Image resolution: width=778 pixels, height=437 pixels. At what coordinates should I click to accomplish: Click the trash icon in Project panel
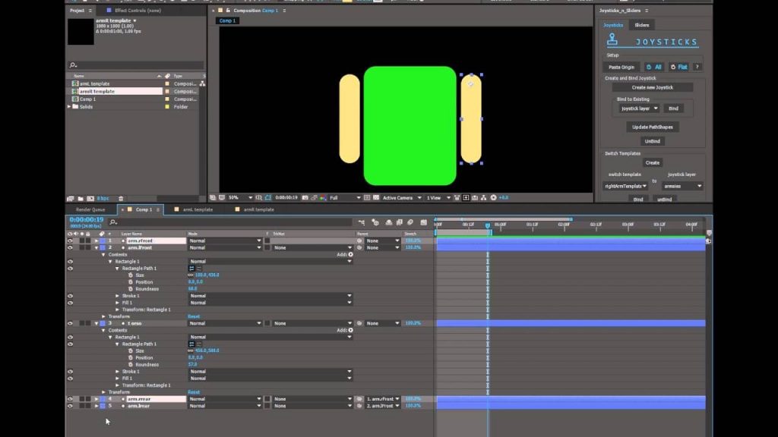coord(121,199)
